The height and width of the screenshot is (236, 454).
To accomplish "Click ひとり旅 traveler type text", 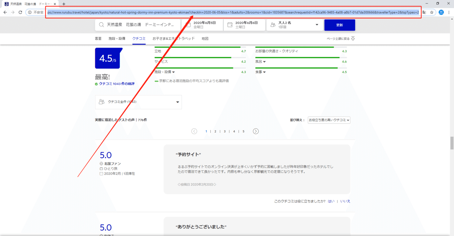I will [110, 169].
